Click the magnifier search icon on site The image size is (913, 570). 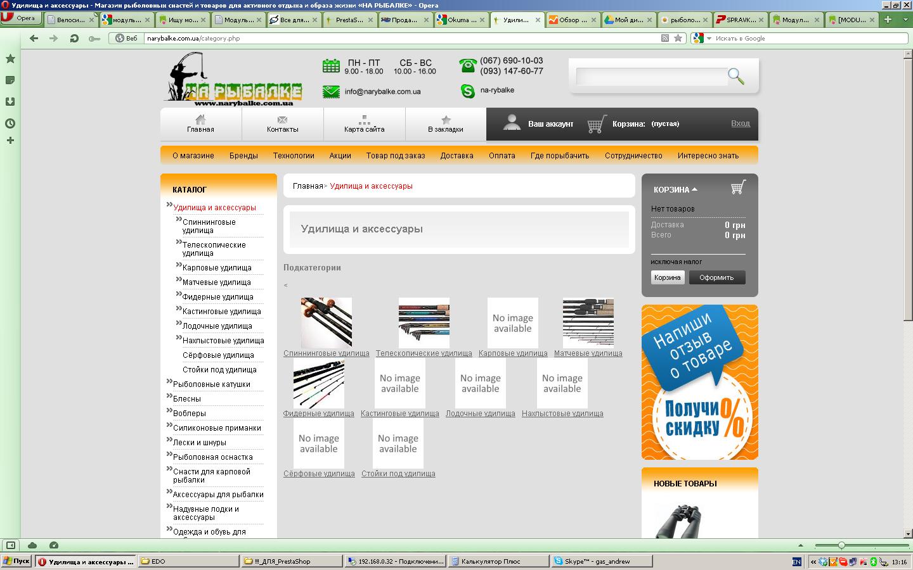[735, 77]
